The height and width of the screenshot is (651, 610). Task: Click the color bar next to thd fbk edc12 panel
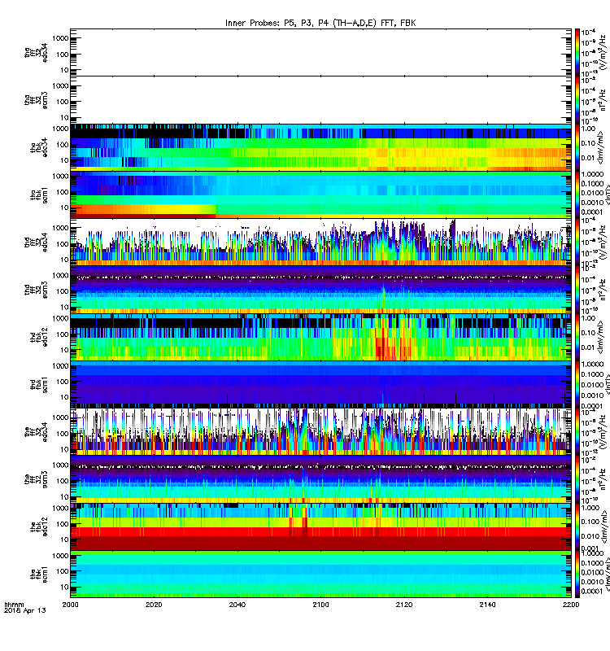[x=577, y=337]
